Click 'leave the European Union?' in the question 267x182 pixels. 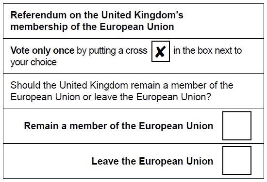pyautogui.click(x=152, y=97)
